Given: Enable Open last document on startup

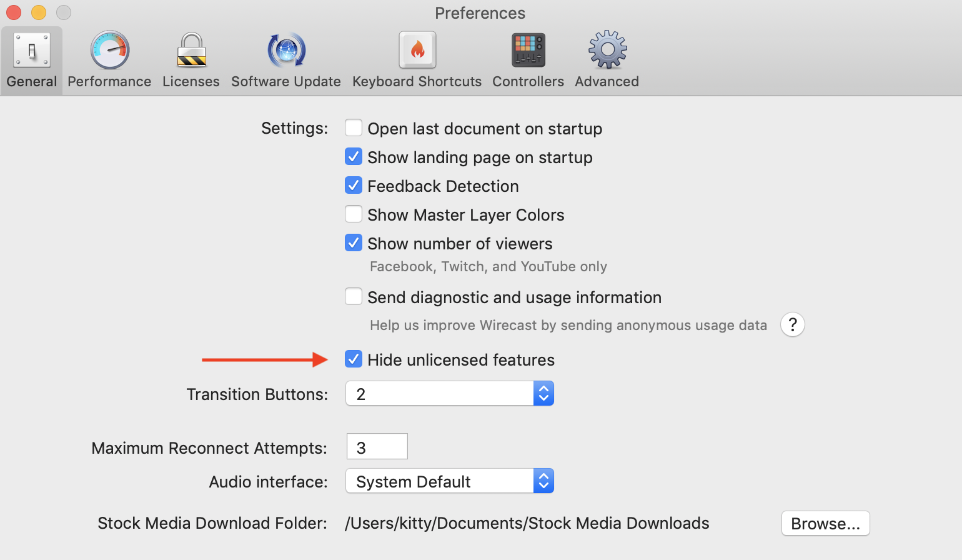Looking at the screenshot, I should (354, 128).
